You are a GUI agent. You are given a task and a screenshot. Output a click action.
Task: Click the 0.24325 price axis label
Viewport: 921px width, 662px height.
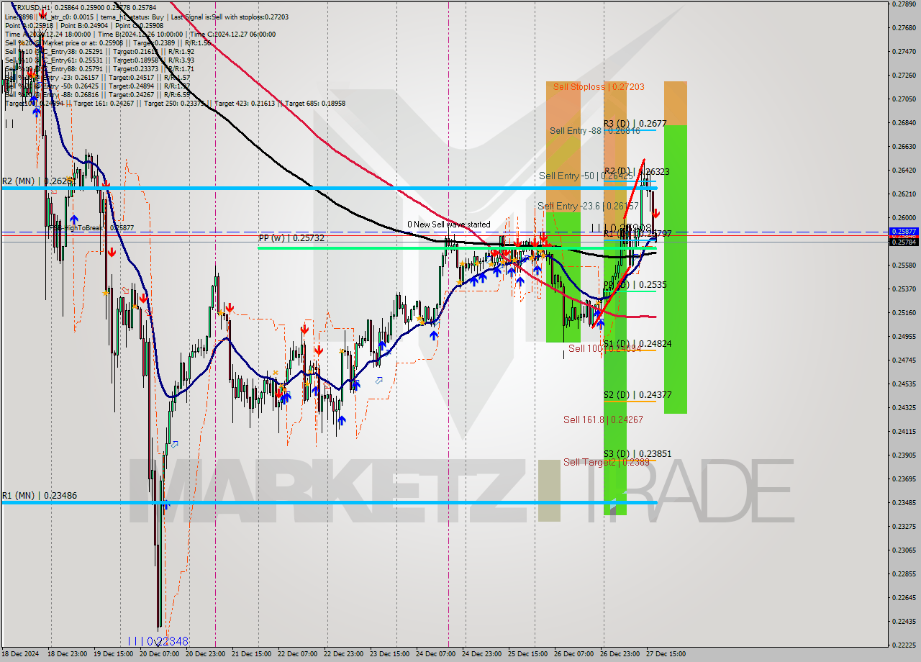coord(904,408)
